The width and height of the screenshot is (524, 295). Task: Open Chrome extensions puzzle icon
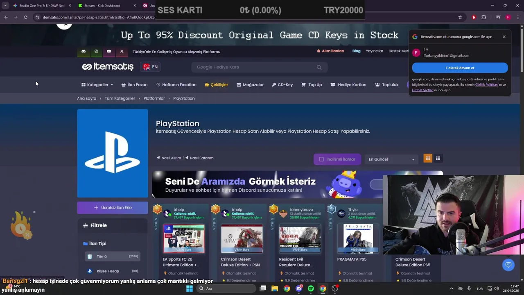point(484,17)
